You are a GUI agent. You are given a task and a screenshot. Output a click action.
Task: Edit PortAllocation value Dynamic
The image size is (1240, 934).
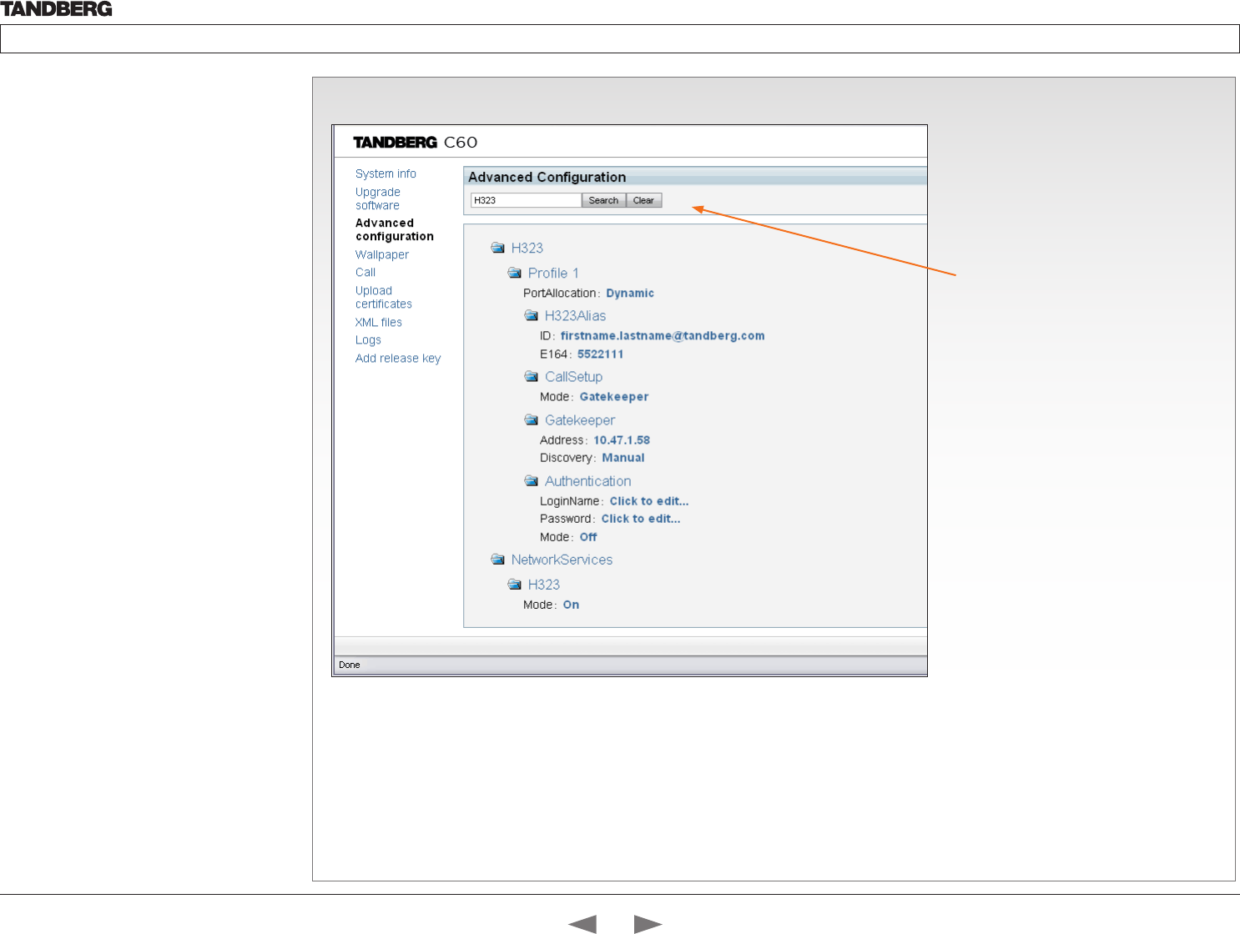(x=630, y=294)
